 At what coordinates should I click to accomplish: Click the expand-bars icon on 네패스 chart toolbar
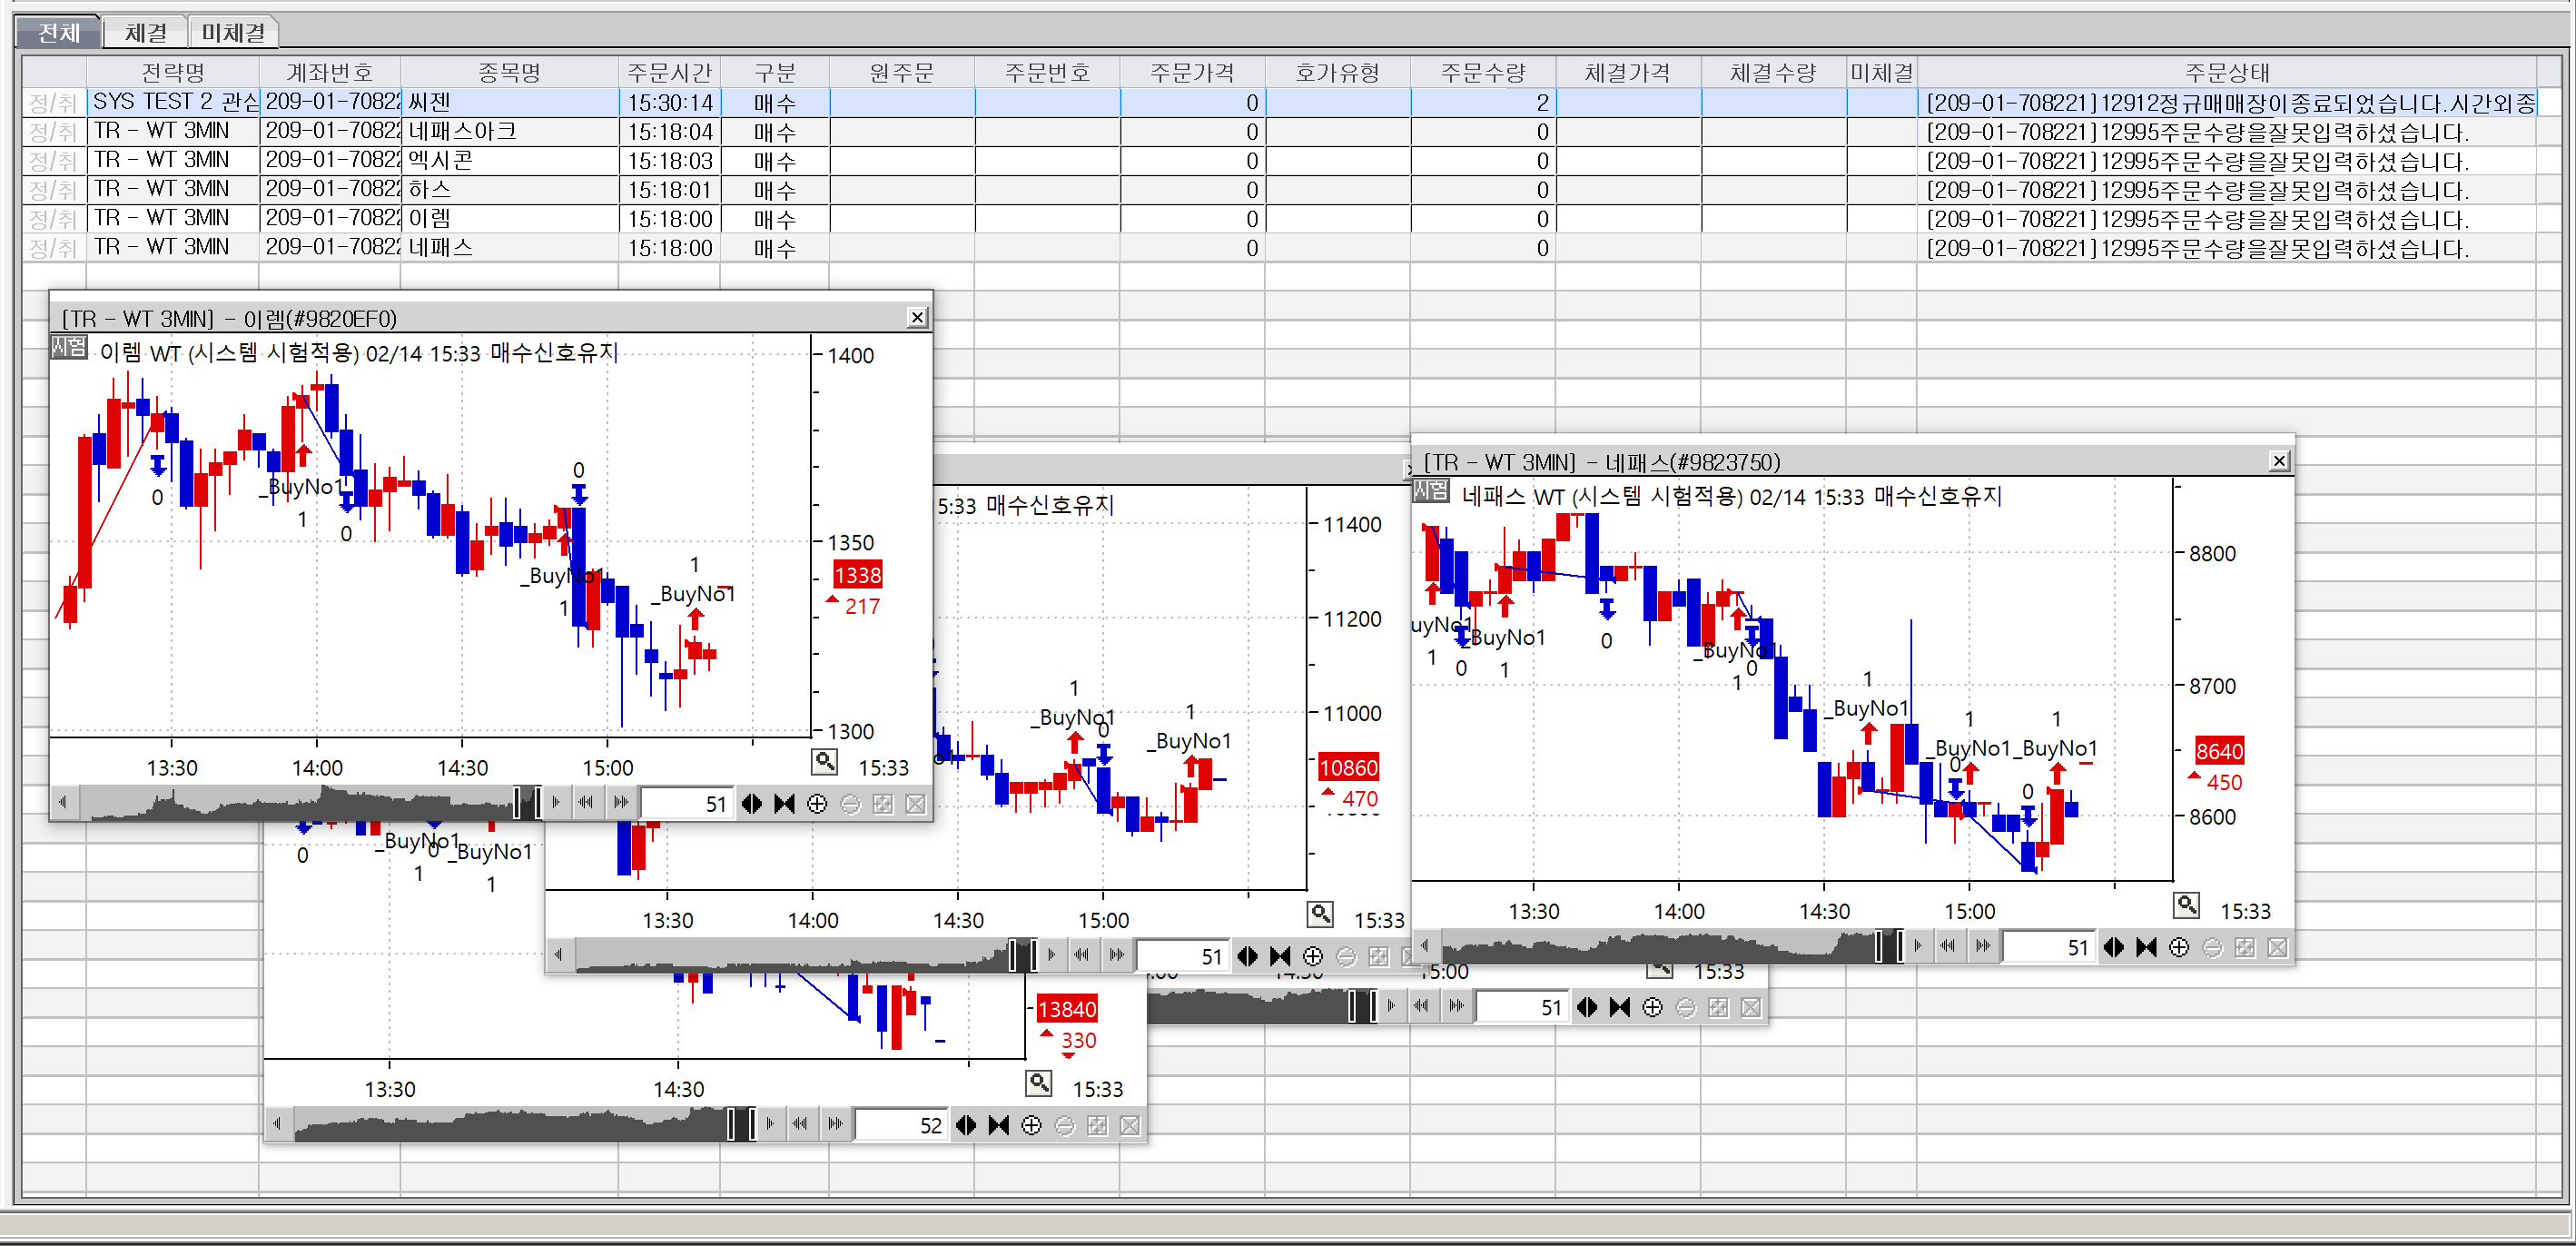pyautogui.click(x=2113, y=947)
